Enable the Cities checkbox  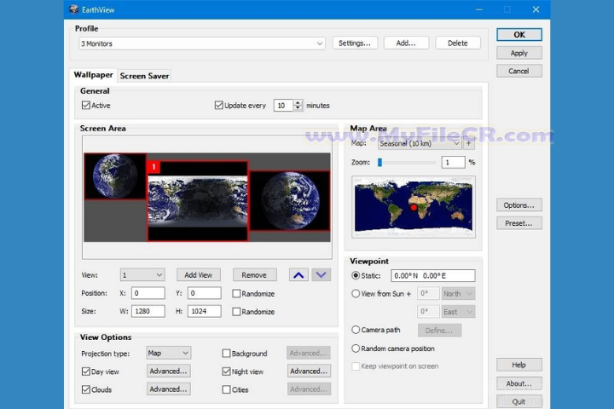pyautogui.click(x=226, y=389)
